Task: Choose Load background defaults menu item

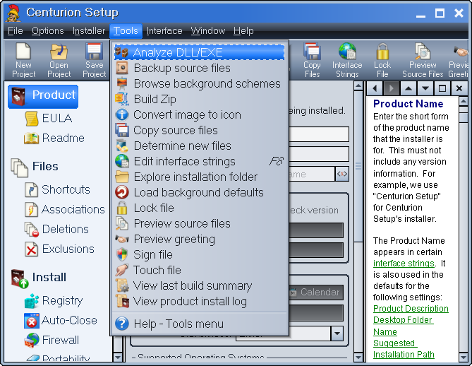Action: coord(199,192)
